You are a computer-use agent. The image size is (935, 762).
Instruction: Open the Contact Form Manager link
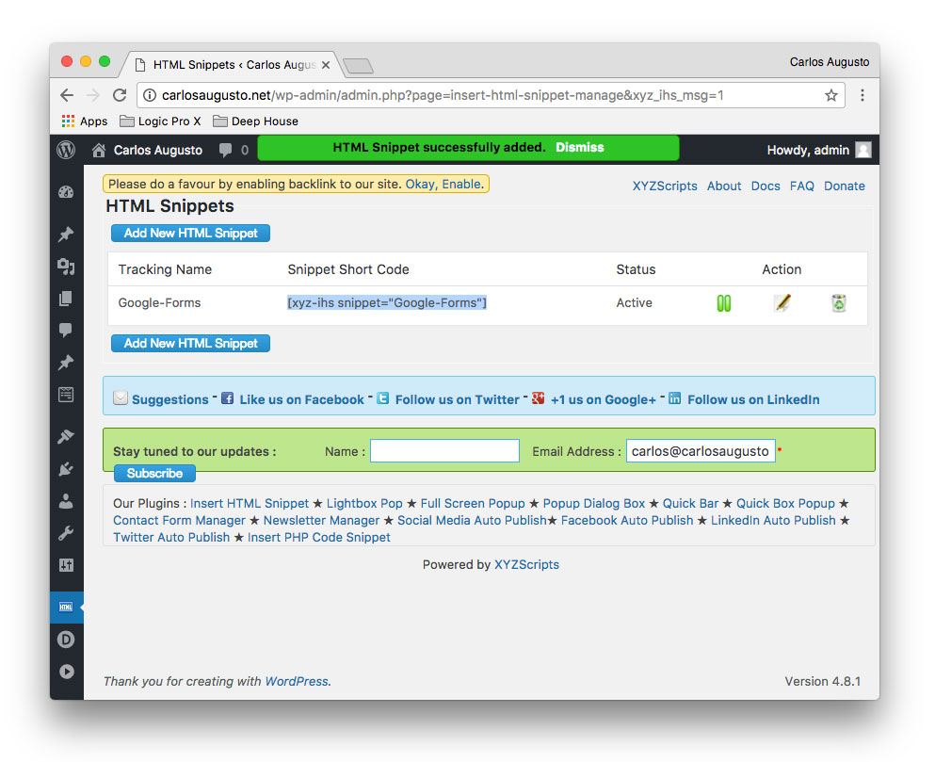[180, 520]
